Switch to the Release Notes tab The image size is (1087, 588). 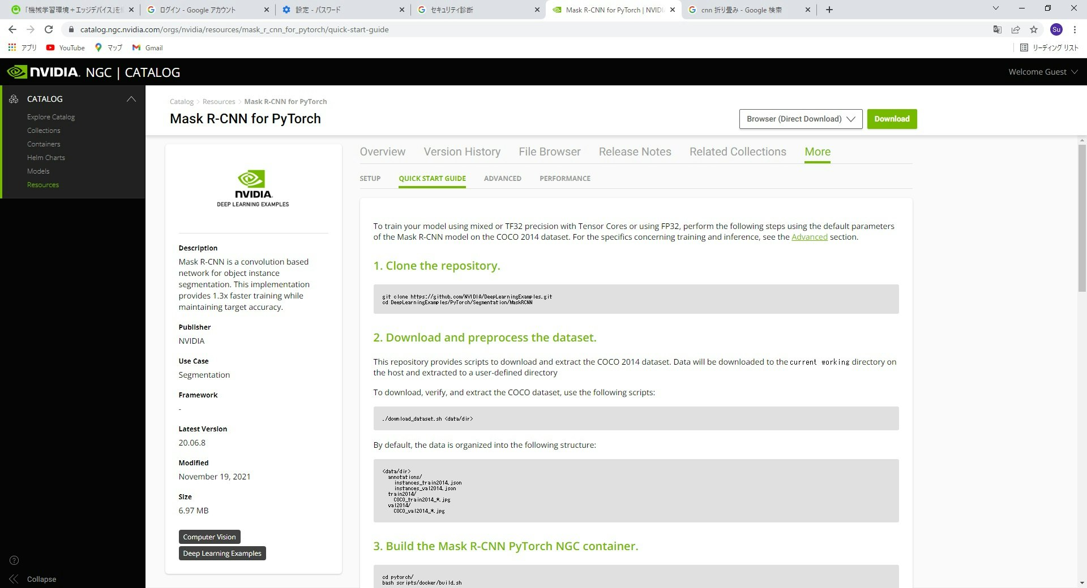click(635, 152)
